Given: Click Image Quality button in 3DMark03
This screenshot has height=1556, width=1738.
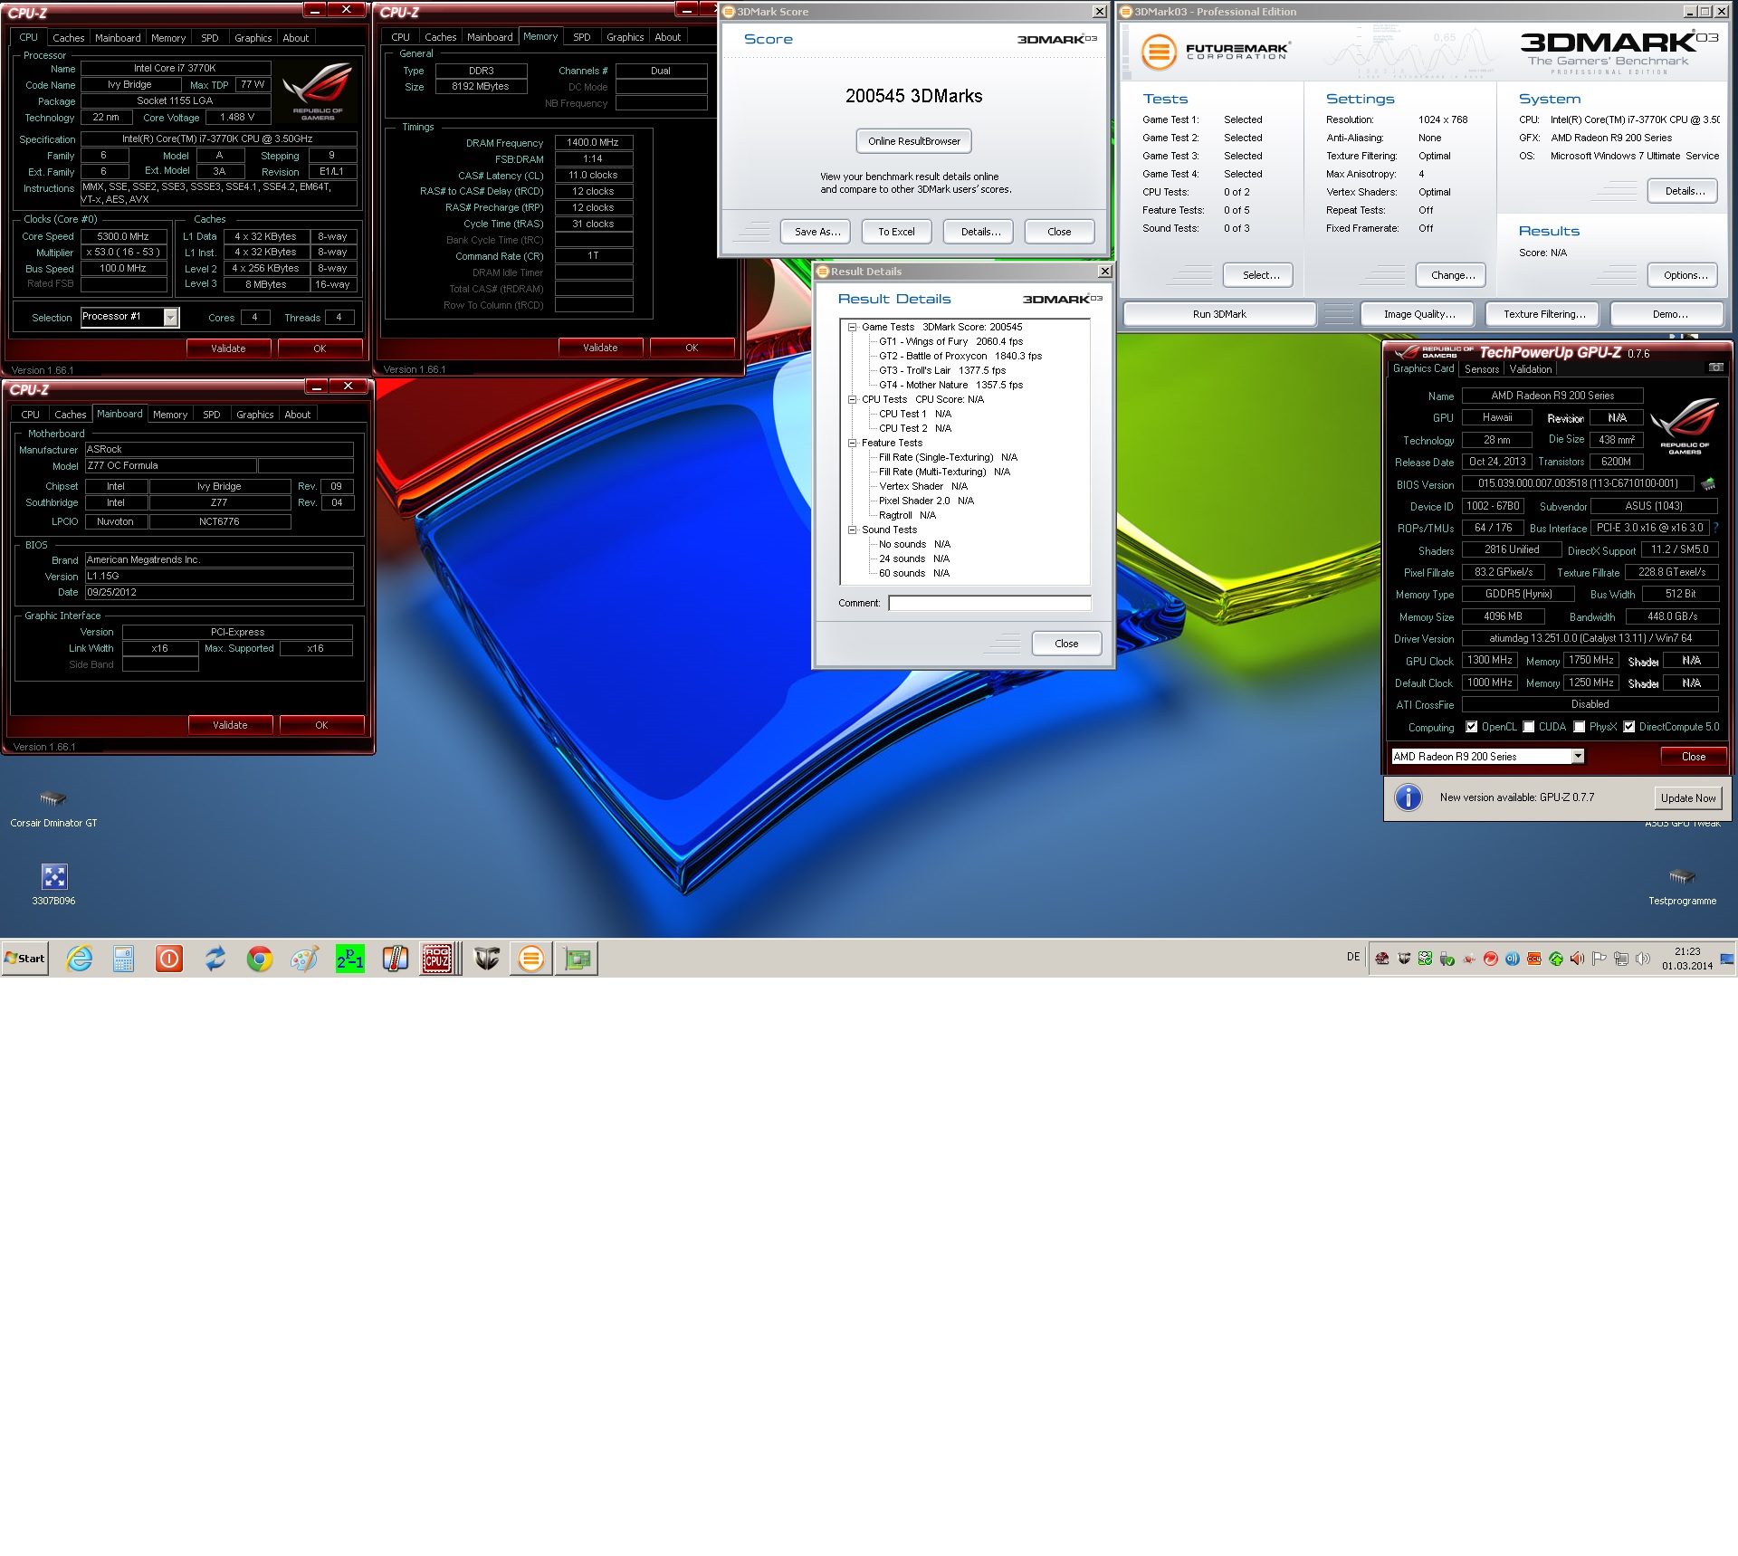Looking at the screenshot, I should [1419, 314].
